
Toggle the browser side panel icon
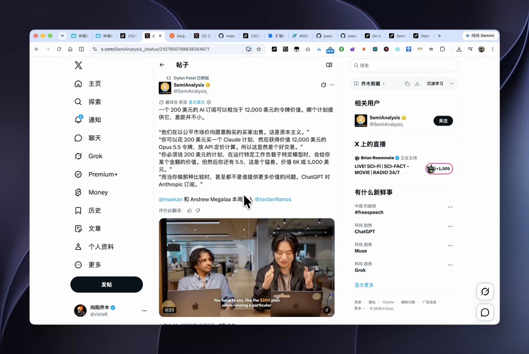click(x=81, y=49)
